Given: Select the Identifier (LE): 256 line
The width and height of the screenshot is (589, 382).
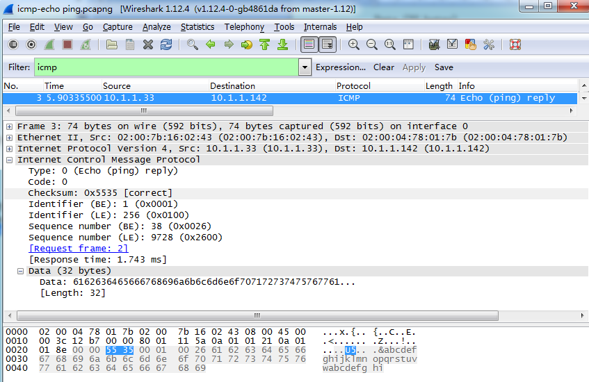Looking at the screenshot, I should coord(108,215).
